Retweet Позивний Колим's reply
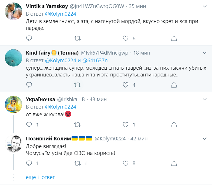Image resolution: width=213 pixels, height=185 pixels. (x=77, y=163)
